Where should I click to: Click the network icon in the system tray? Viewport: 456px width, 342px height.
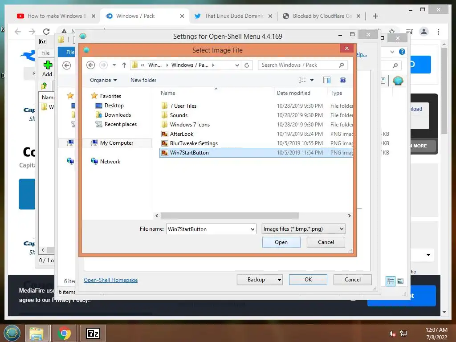pos(403,334)
